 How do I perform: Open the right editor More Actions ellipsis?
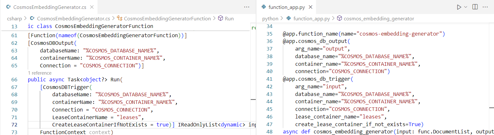485,7
